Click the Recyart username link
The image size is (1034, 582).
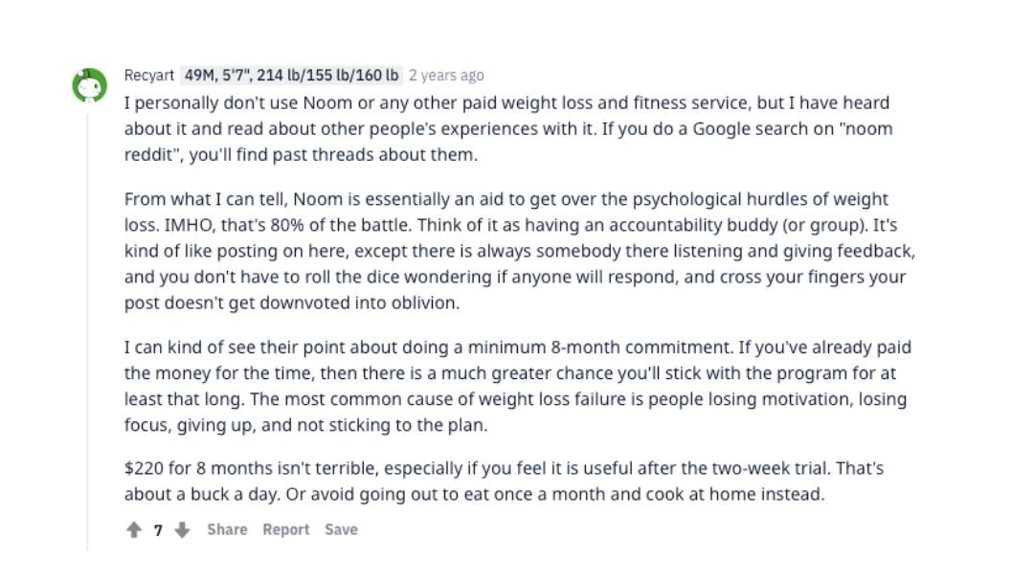point(149,75)
